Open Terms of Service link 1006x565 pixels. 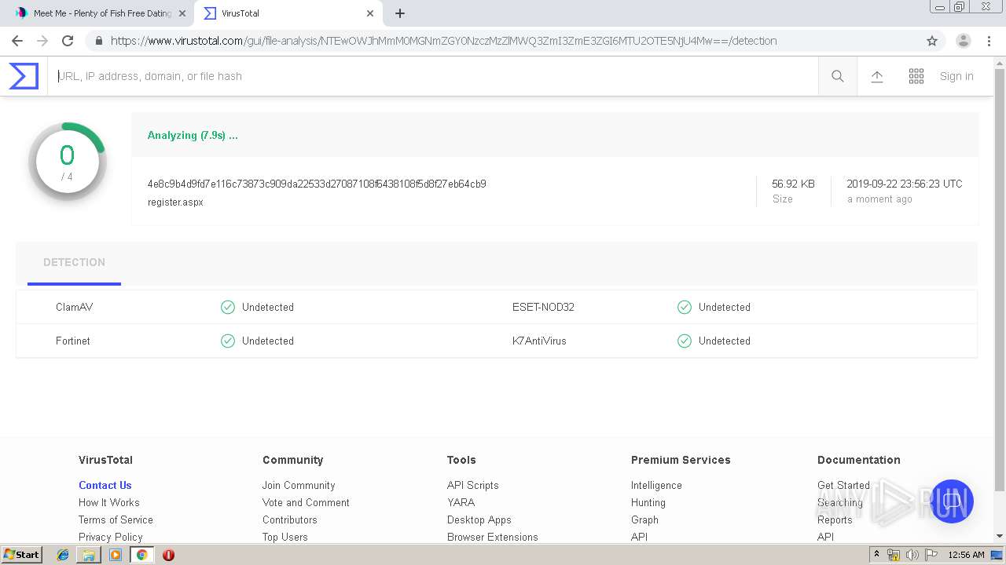[x=116, y=519]
